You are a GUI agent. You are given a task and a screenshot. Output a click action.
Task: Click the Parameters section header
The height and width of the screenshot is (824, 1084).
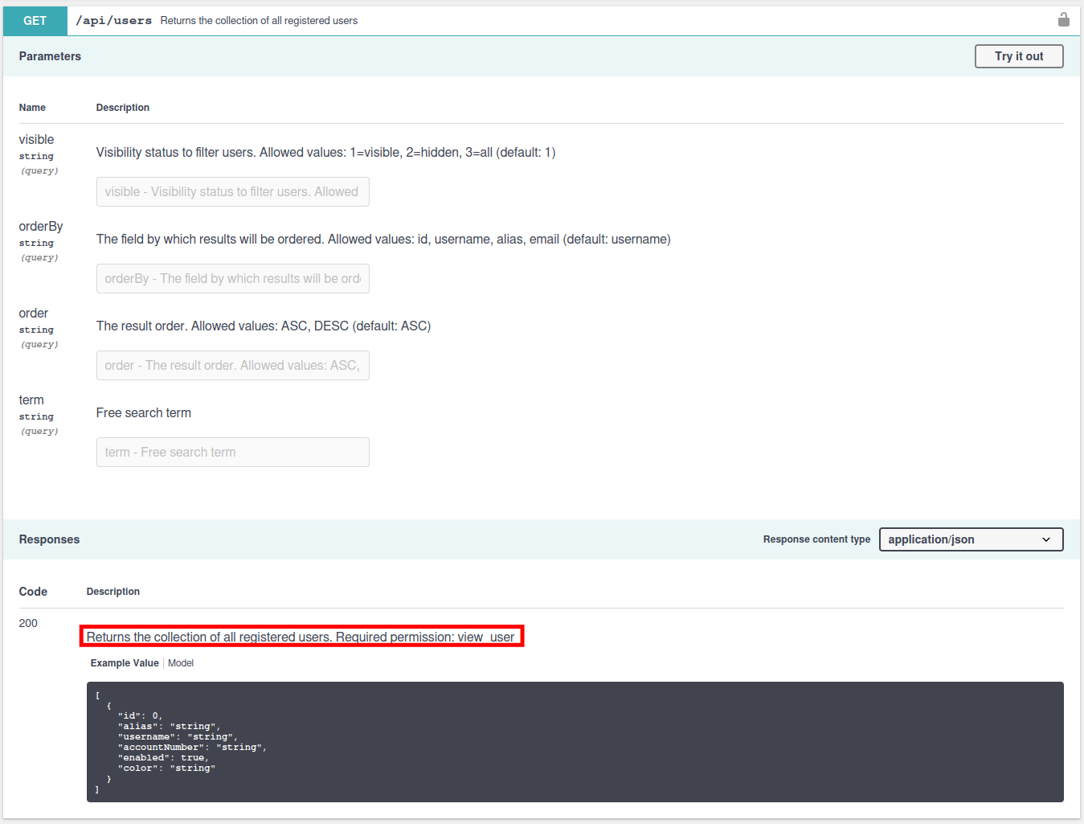pos(50,56)
